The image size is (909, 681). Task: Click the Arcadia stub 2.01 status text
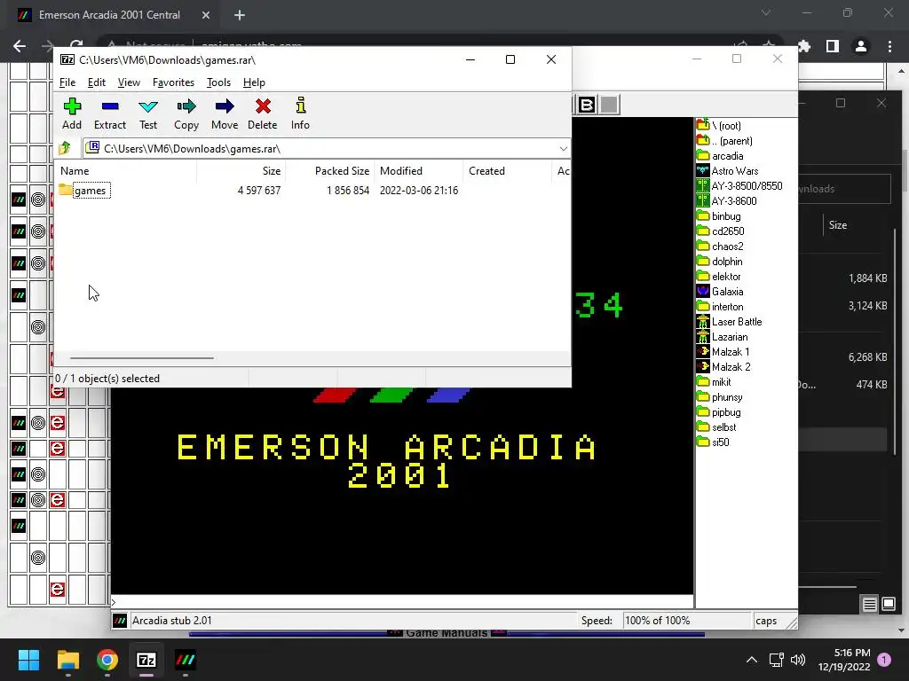(x=171, y=620)
